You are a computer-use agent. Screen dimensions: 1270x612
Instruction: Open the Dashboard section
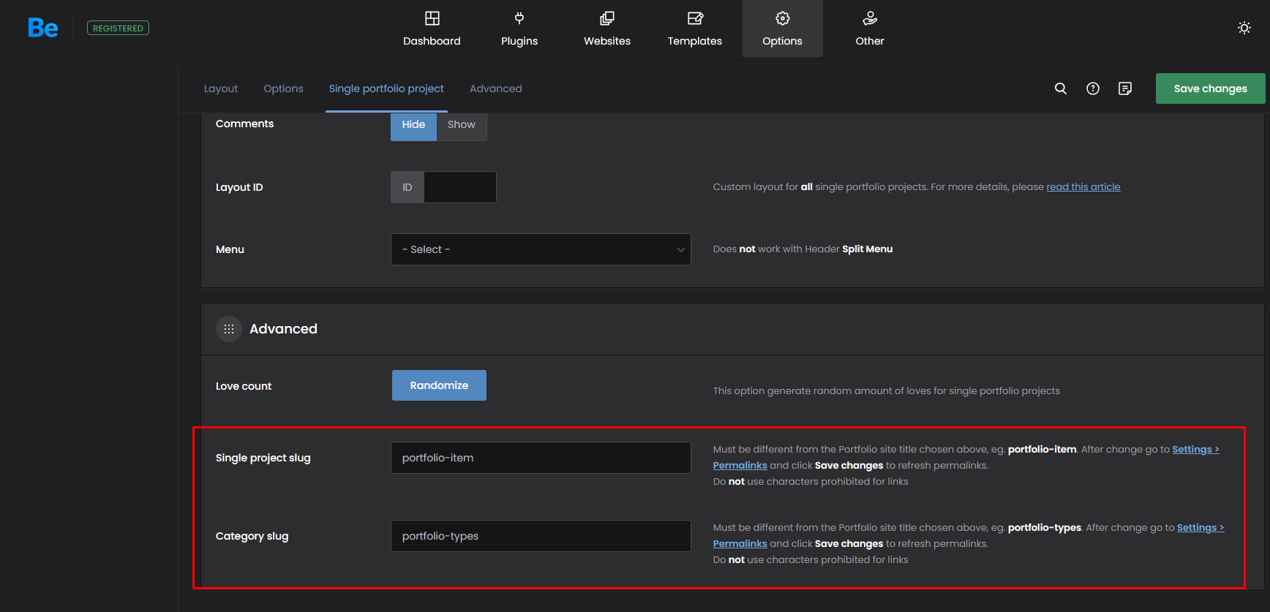[432, 29]
